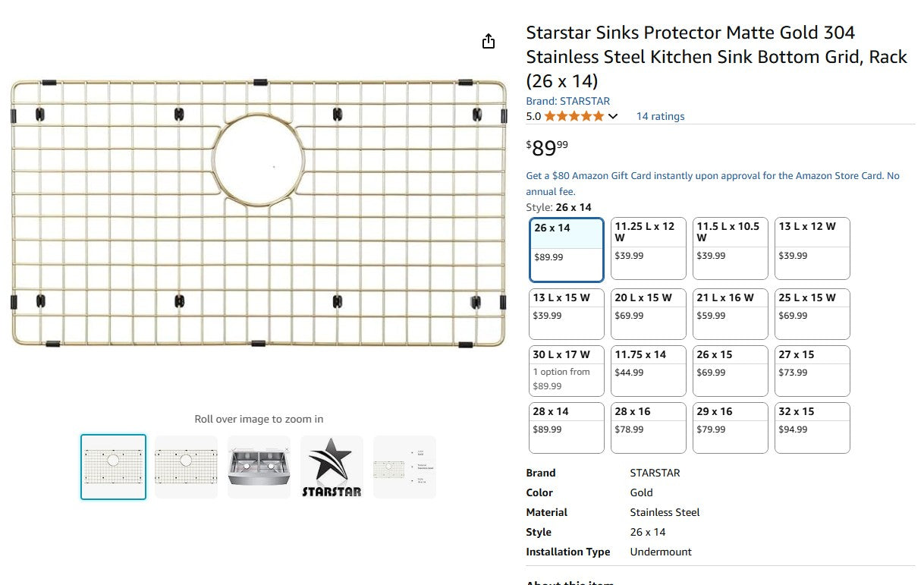924x585 pixels.
Task: Select the STARSTAR logo thumbnail
Action: tap(332, 466)
